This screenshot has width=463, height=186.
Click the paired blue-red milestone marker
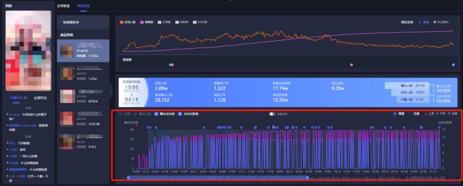171,65
